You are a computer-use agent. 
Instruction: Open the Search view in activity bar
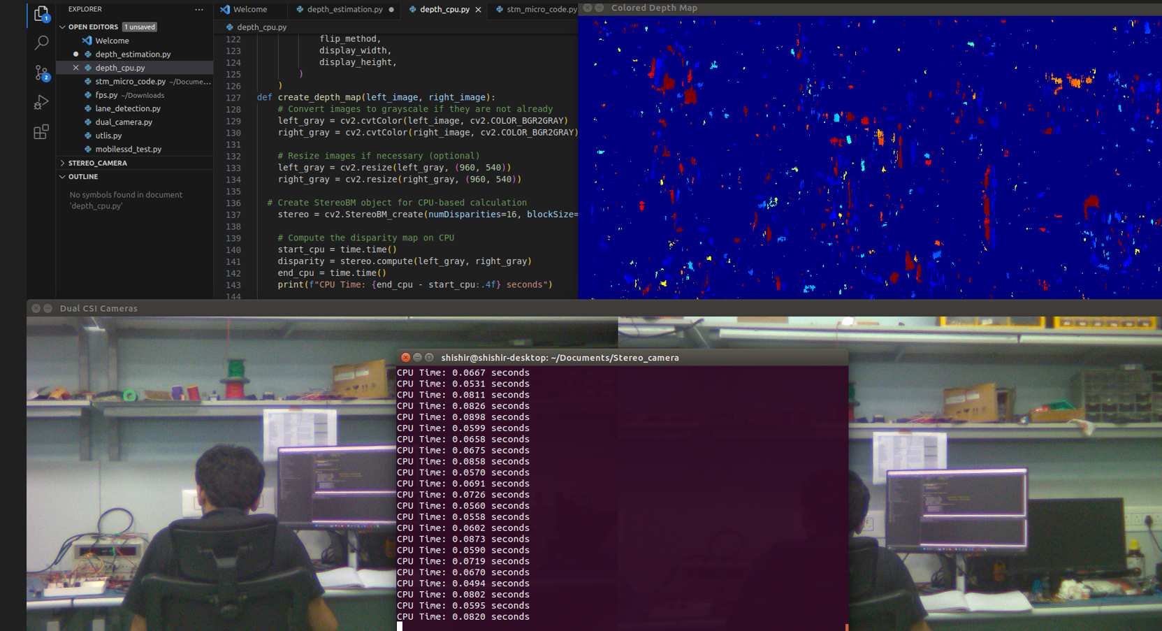41,43
